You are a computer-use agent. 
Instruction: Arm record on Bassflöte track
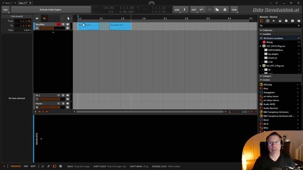(x=59, y=24)
